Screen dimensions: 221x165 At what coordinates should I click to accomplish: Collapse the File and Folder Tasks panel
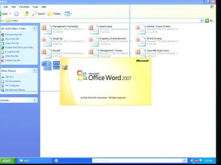35,28
